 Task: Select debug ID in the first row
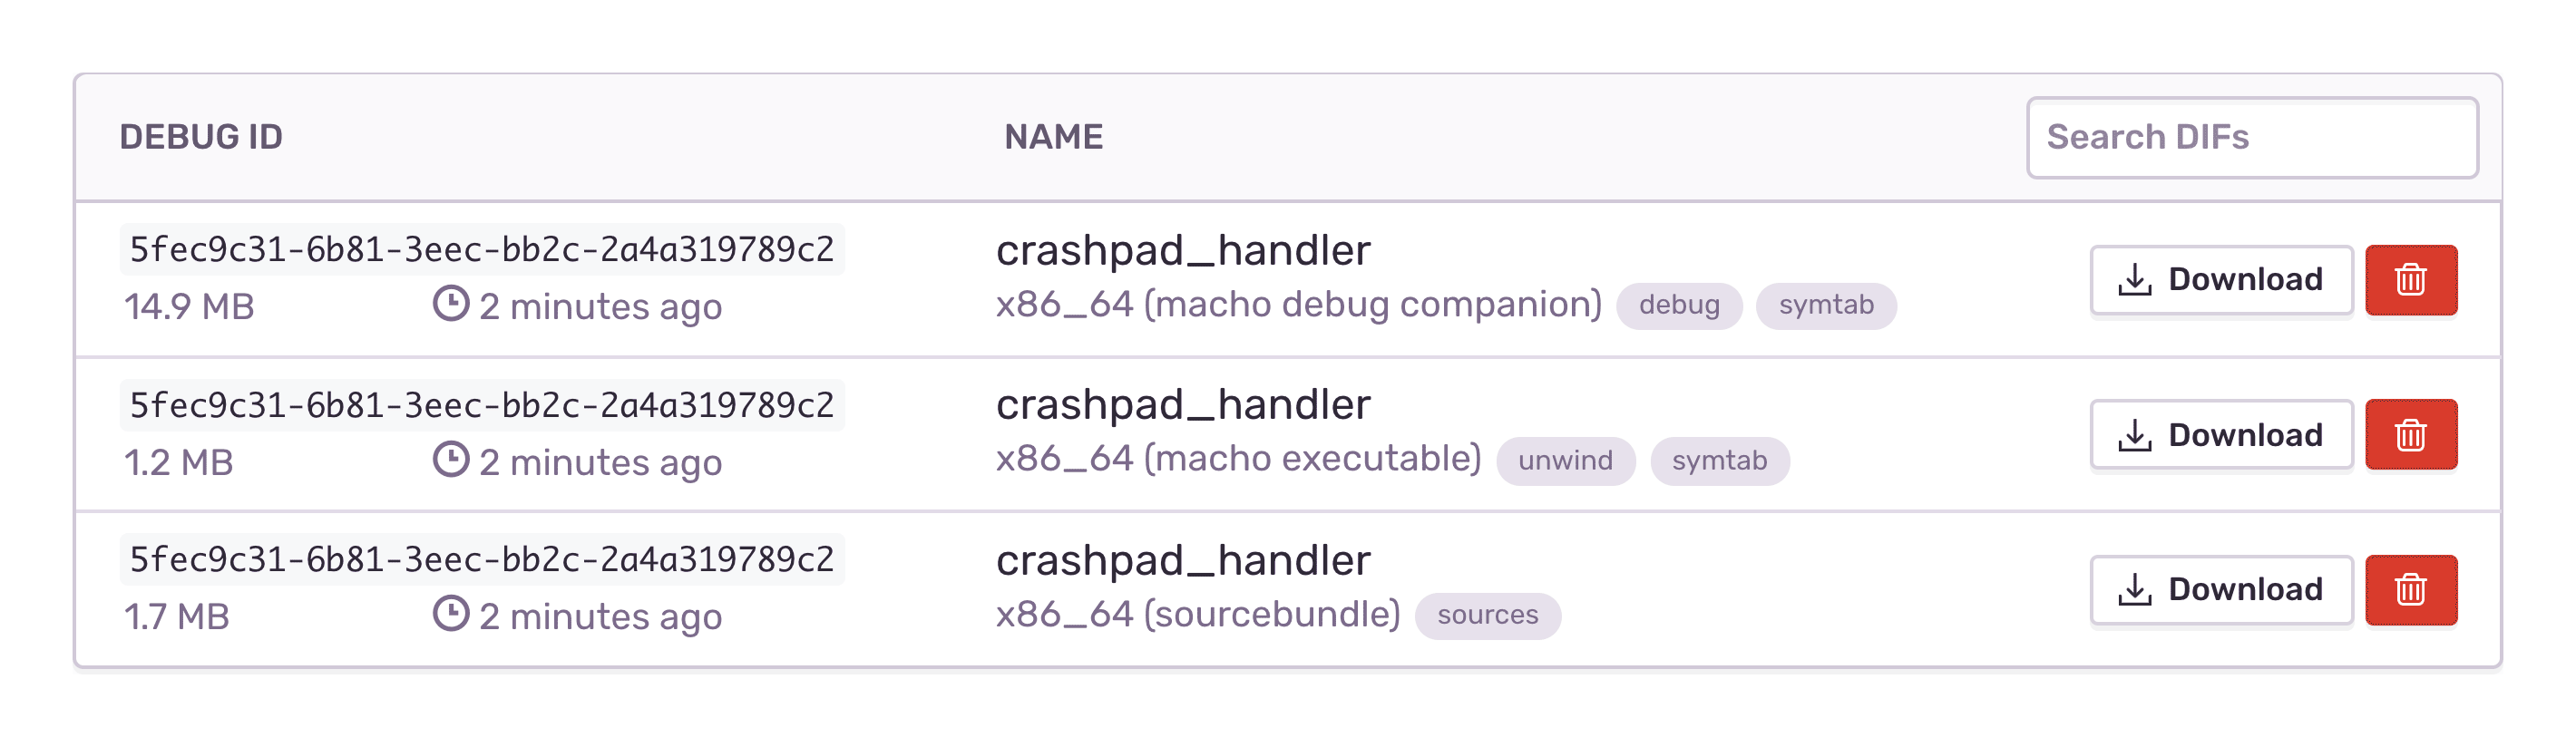482,250
